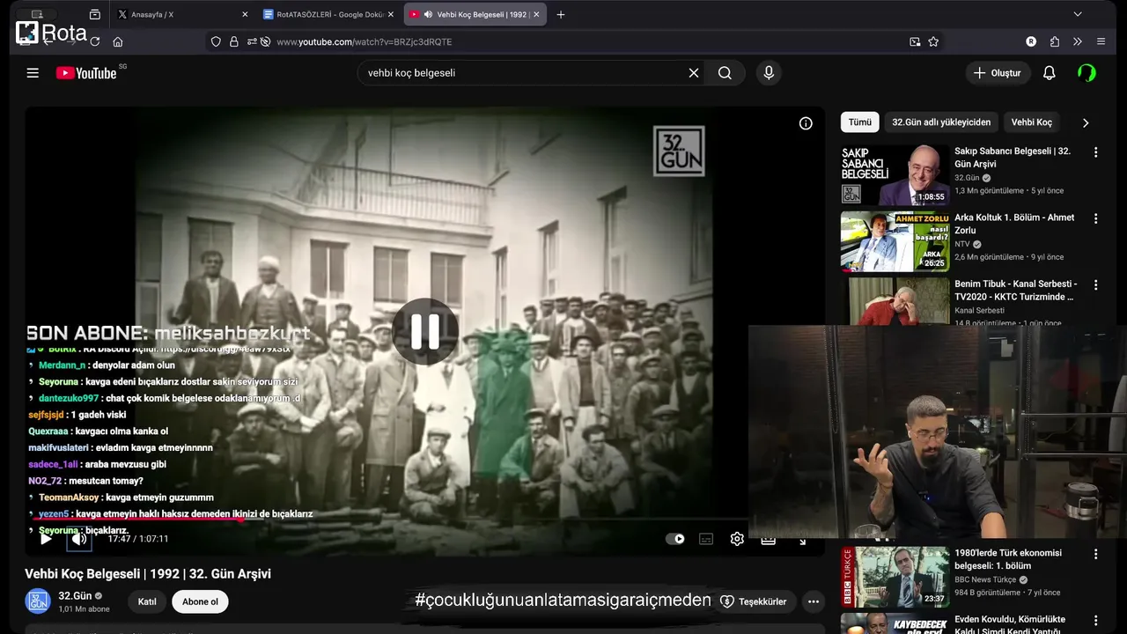Open the YouTube hamburger guide menu
Screen dimensions: 1127x634
(33, 73)
